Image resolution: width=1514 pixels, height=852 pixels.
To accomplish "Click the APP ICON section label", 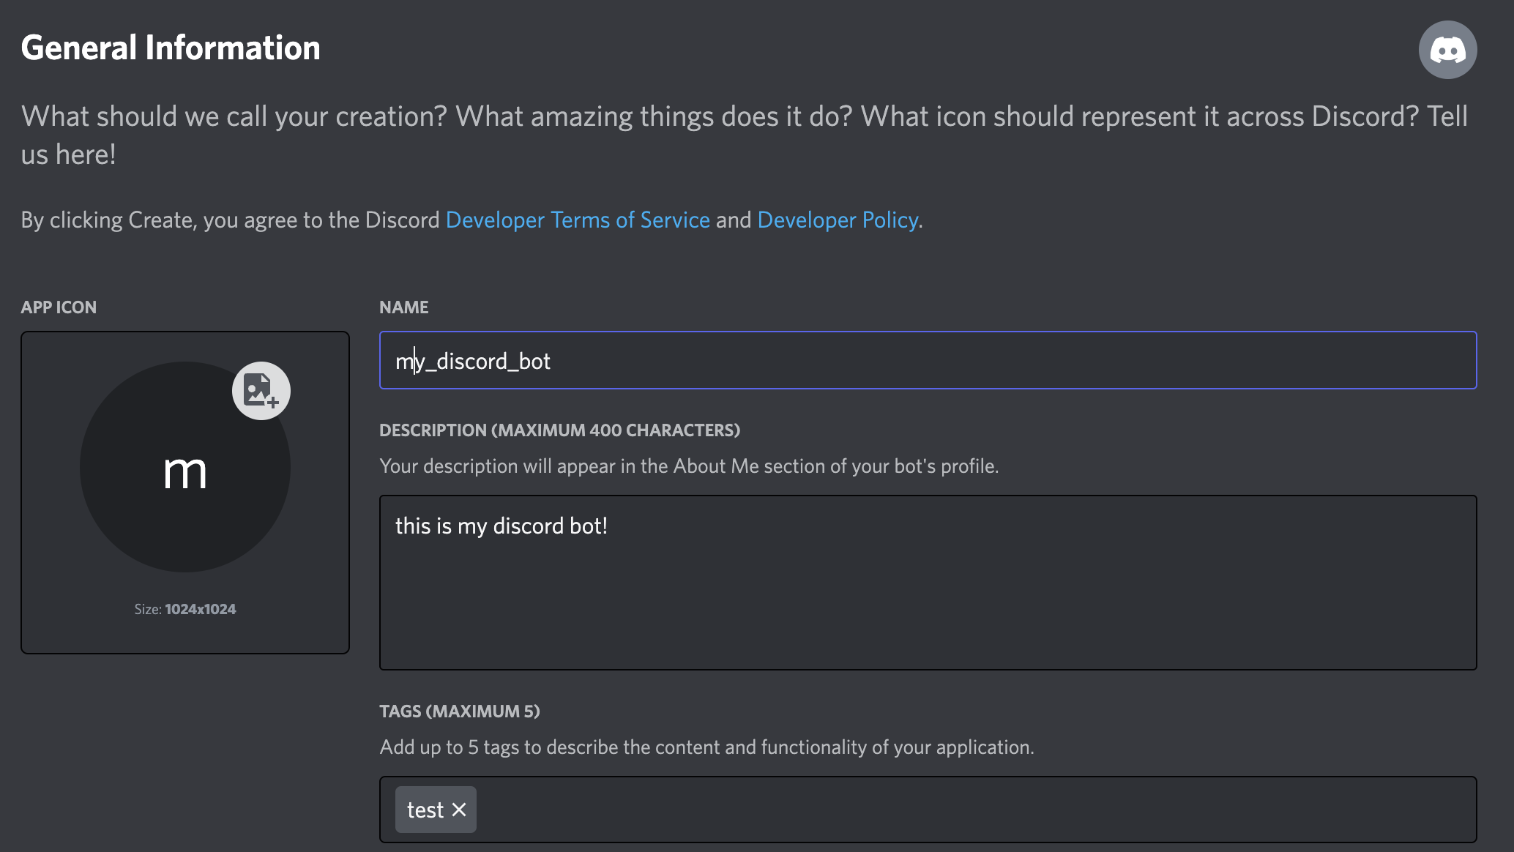I will pos(59,307).
